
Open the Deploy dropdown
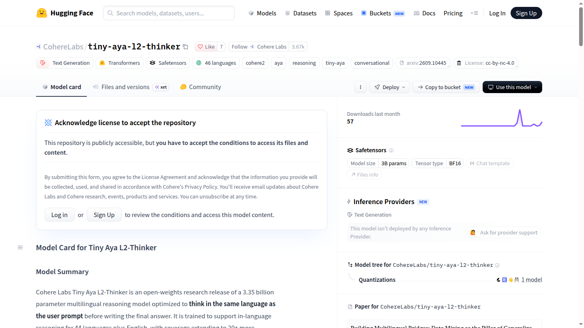(389, 87)
